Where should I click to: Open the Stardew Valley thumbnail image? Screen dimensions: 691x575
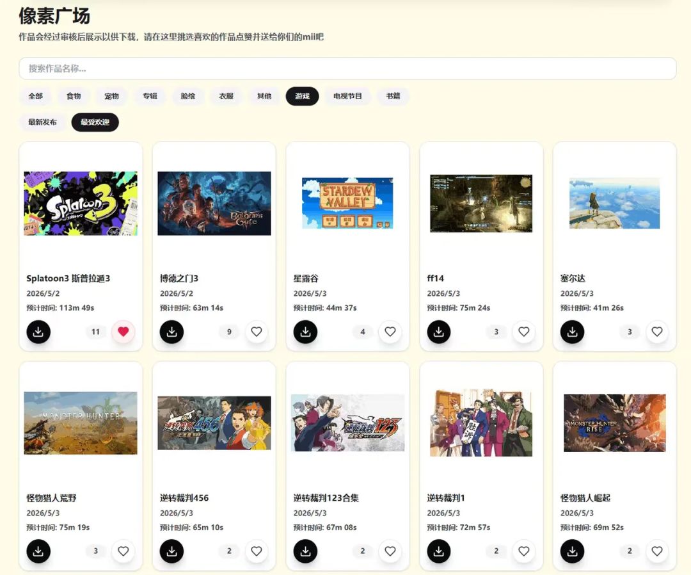[347, 203]
